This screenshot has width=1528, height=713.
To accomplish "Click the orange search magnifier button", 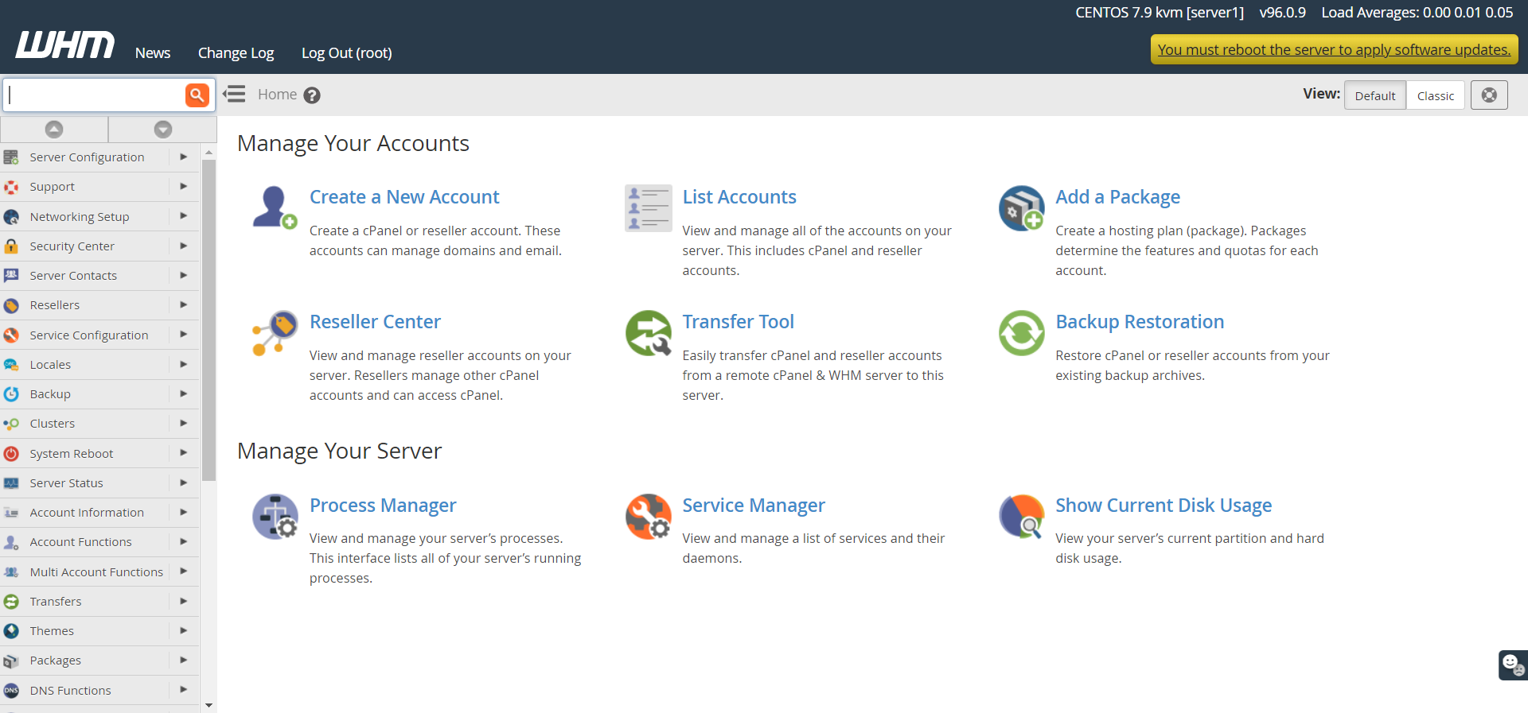I will coord(197,95).
